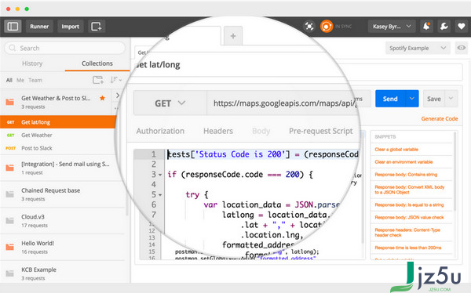Click the orange sync status icon
This screenshot has width=471, height=293.
point(327,27)
